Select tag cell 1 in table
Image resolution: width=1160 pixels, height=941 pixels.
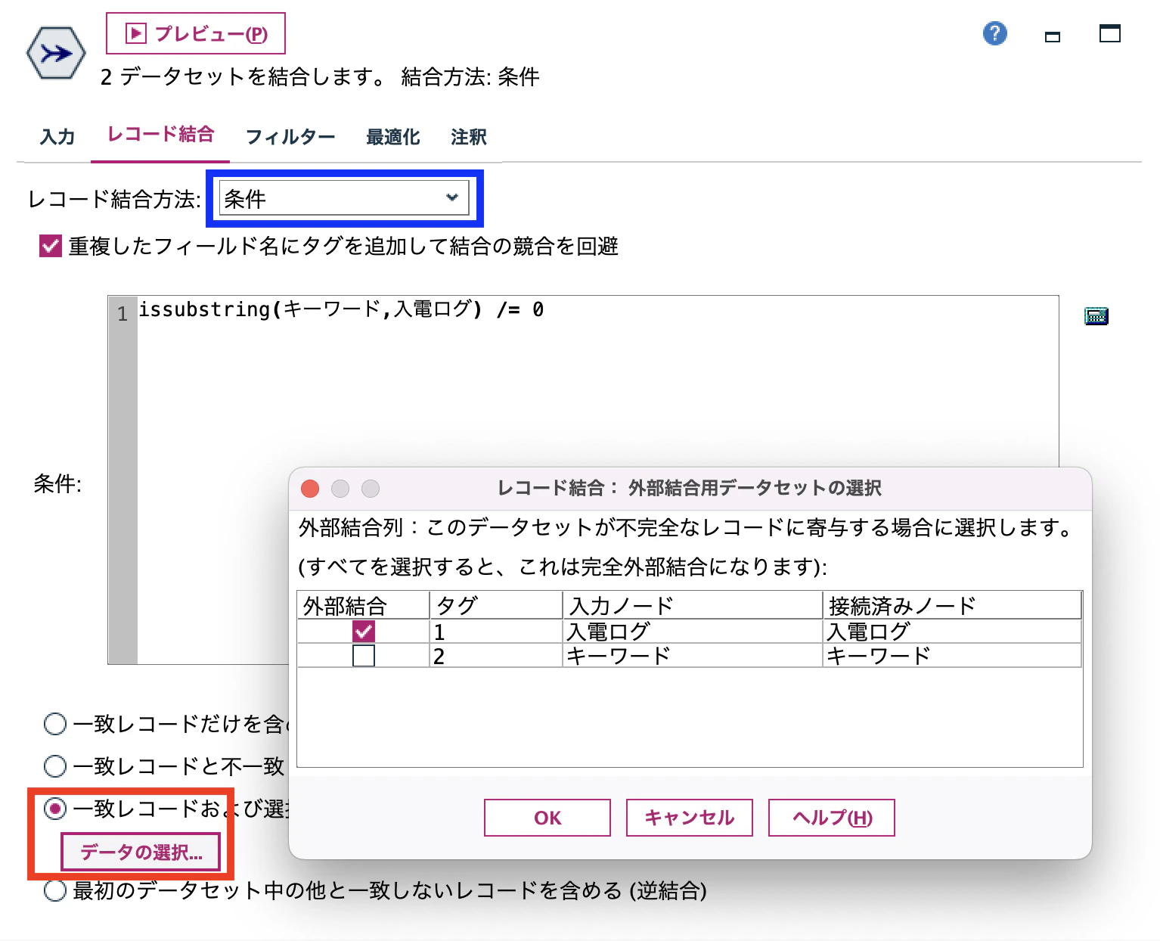(x=496, y=632)
